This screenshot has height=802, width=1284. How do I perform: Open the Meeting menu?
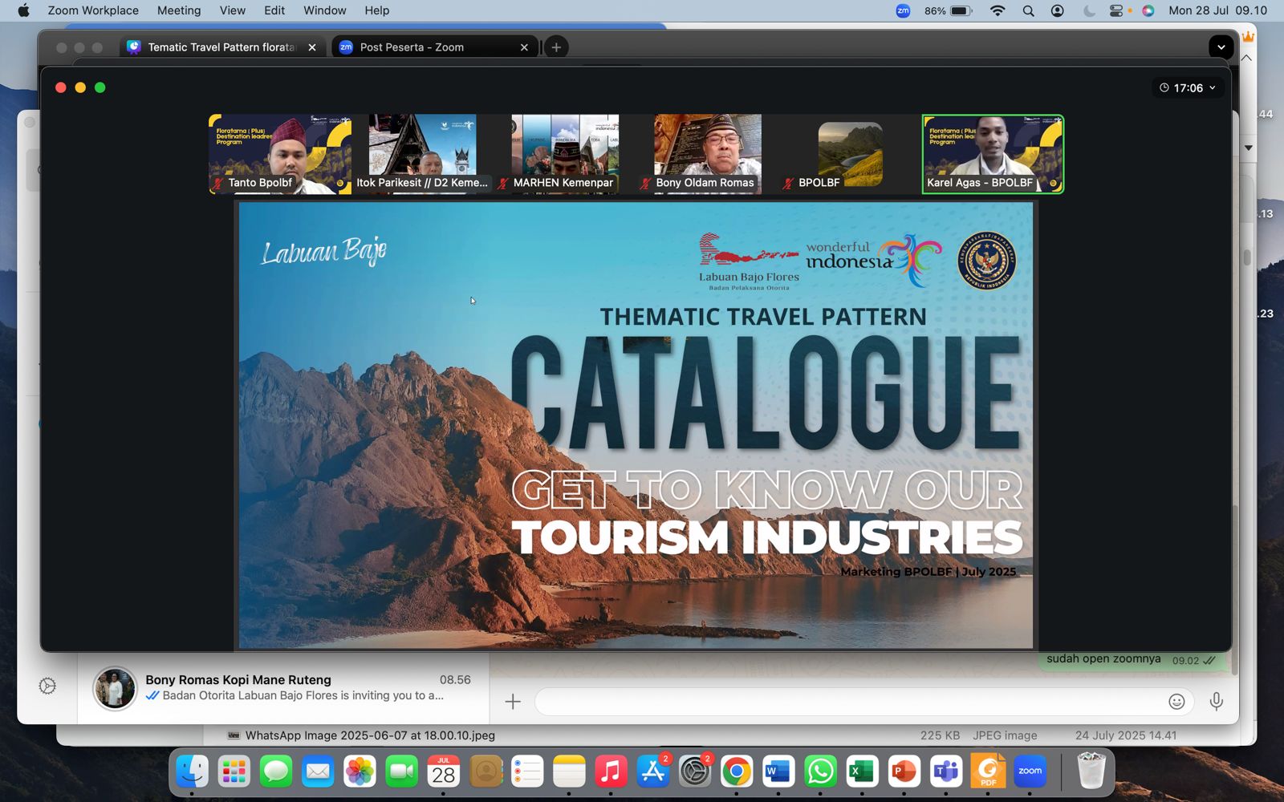coord(179,10)
